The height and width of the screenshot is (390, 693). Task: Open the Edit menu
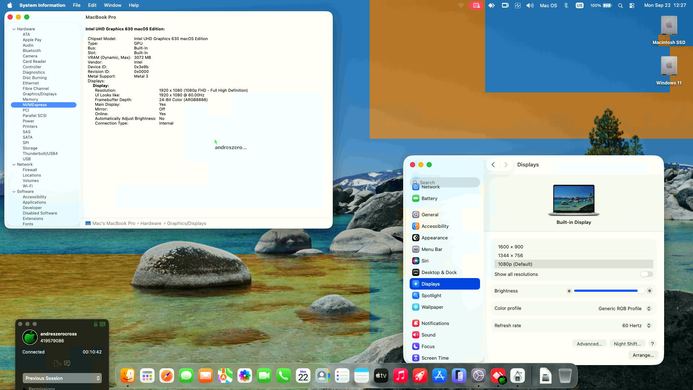(x=92, y=5)
